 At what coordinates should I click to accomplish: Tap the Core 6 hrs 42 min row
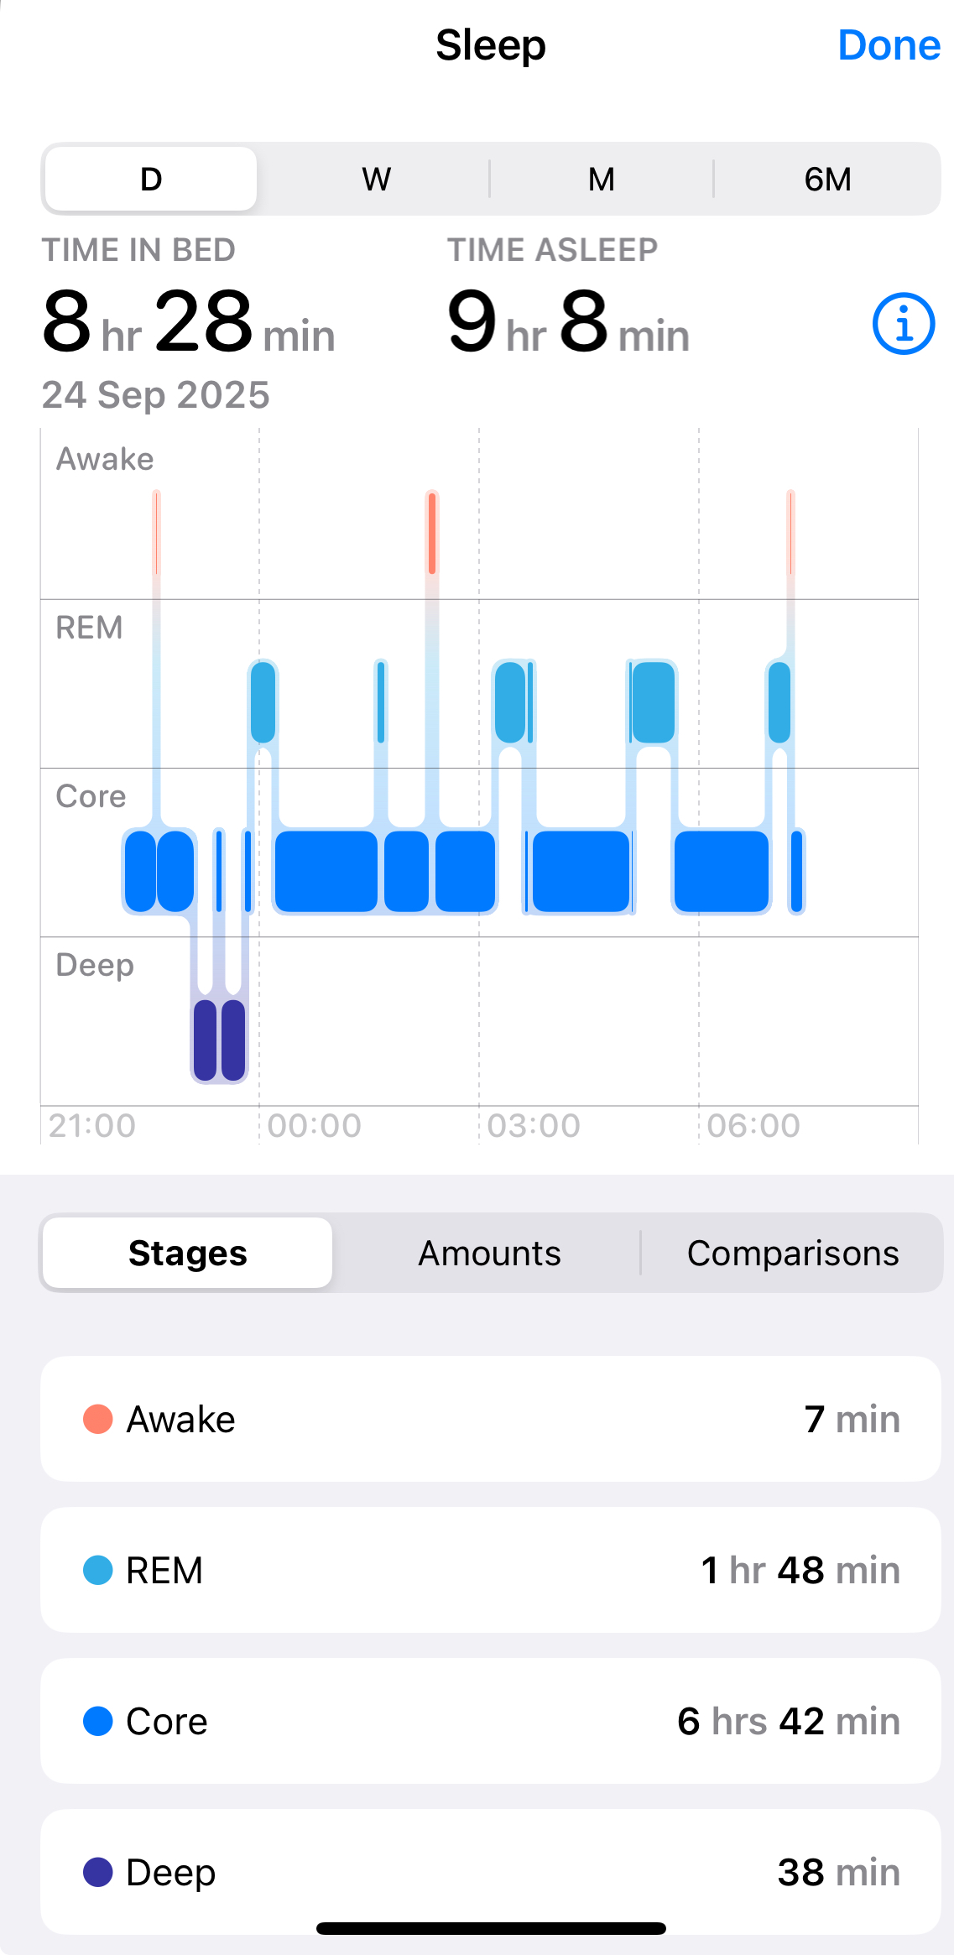tap(490, 1721)
